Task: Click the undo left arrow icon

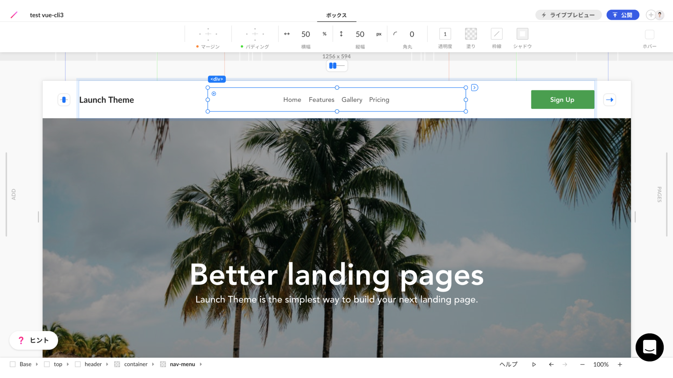Action: pyautogui.click(x=551, y=364)
